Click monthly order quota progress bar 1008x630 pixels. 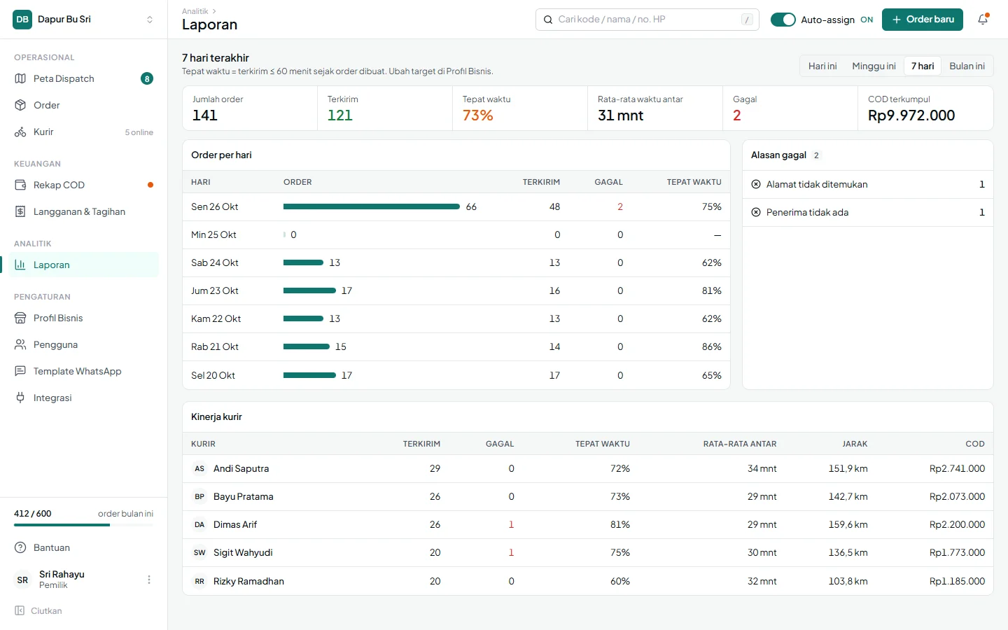tap(84, 525)
